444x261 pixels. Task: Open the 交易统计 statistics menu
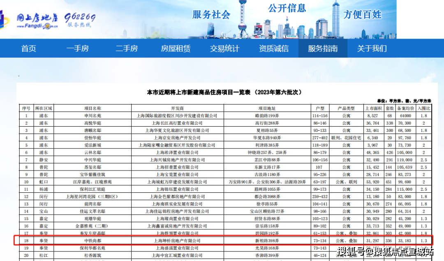[224, 48]
